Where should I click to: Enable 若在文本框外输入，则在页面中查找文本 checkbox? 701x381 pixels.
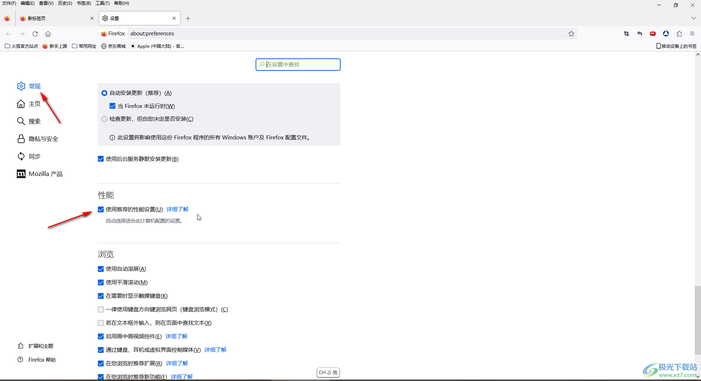click(101, 323)
